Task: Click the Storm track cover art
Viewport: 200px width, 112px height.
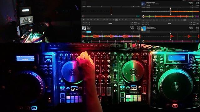Action: click(x=84, y=28)
